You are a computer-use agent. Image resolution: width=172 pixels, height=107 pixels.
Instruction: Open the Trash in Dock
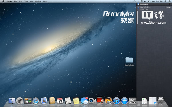(x=161, y=101)
